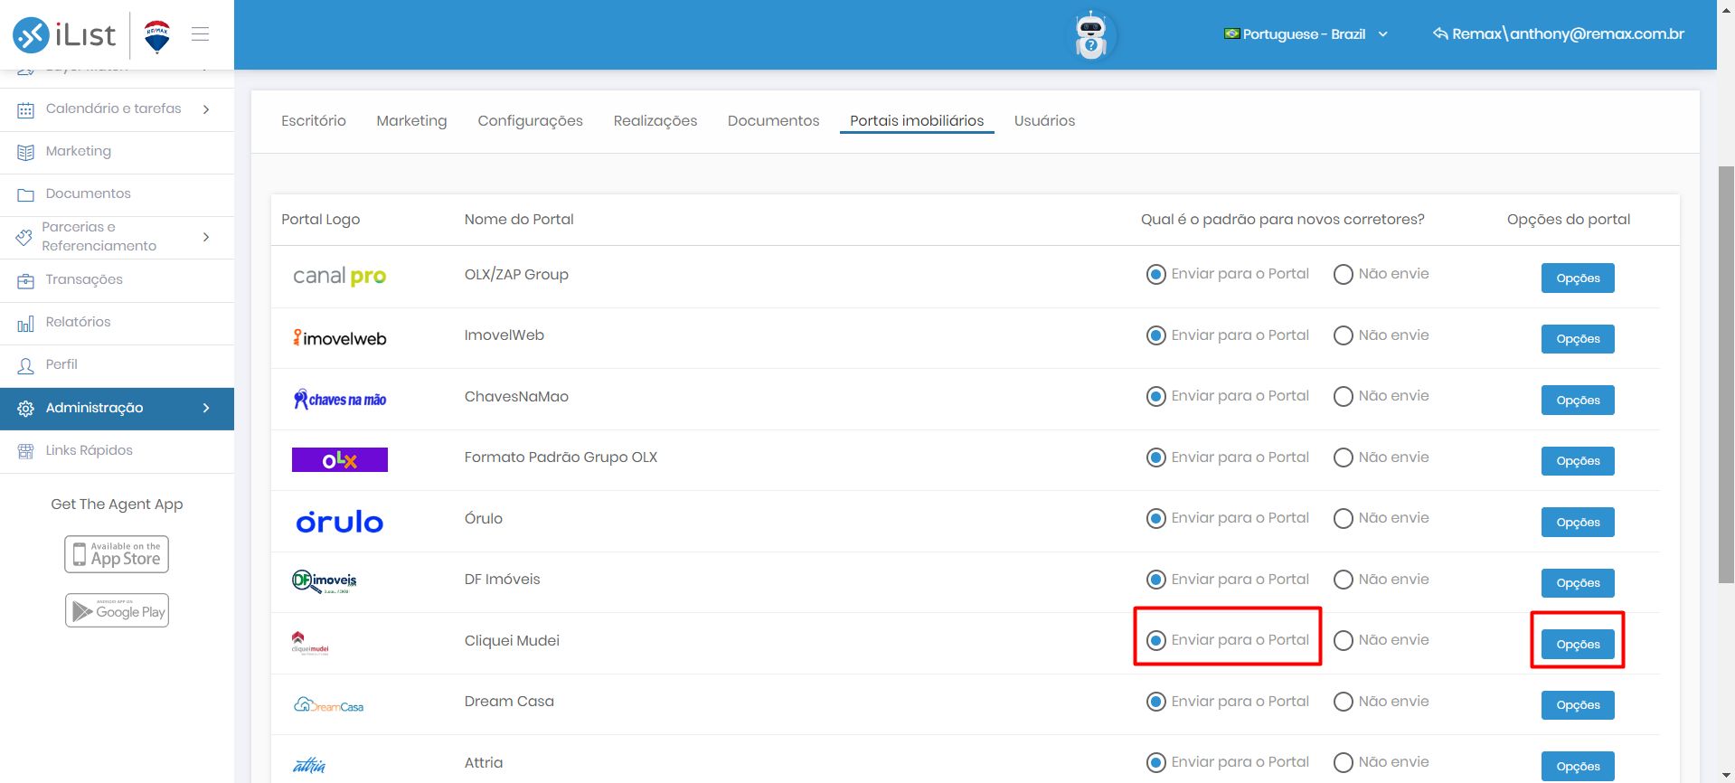Image resolution: width=1735 pixels, height=783 pixels.
Task: Open Opções for Dream Casa
Action: [x=1578, y=705]
